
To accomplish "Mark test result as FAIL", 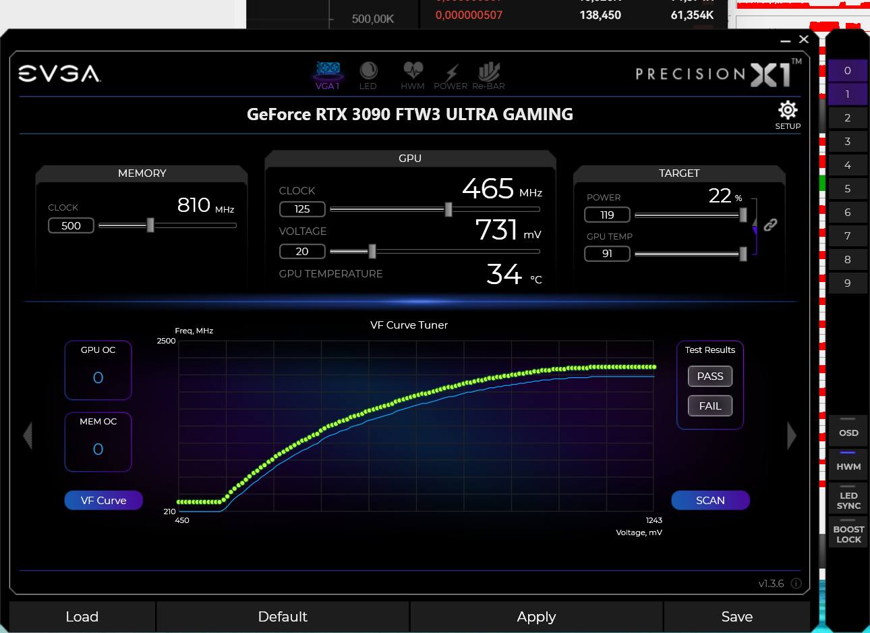I will (x=710, y=406).
